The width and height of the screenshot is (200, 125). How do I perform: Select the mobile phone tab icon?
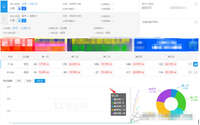coord(4,18)
